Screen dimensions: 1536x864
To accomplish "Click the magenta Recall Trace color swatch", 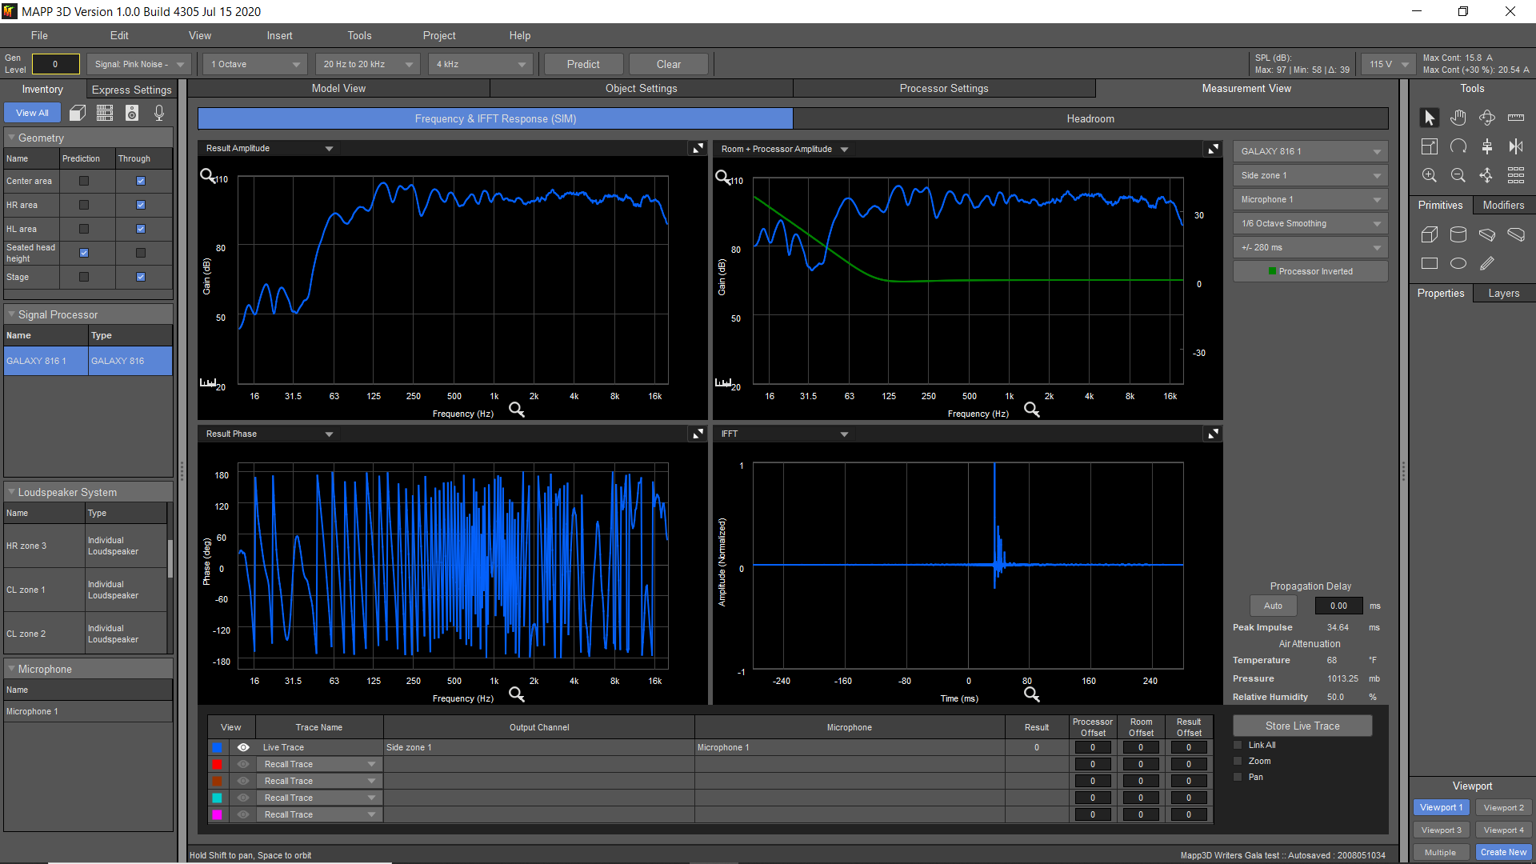I will pyautogui.click(x=217, y=814).
